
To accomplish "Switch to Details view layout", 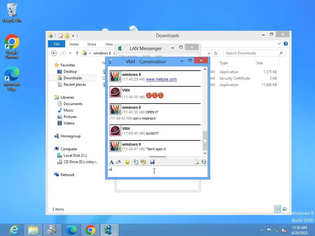I will 278,209.
